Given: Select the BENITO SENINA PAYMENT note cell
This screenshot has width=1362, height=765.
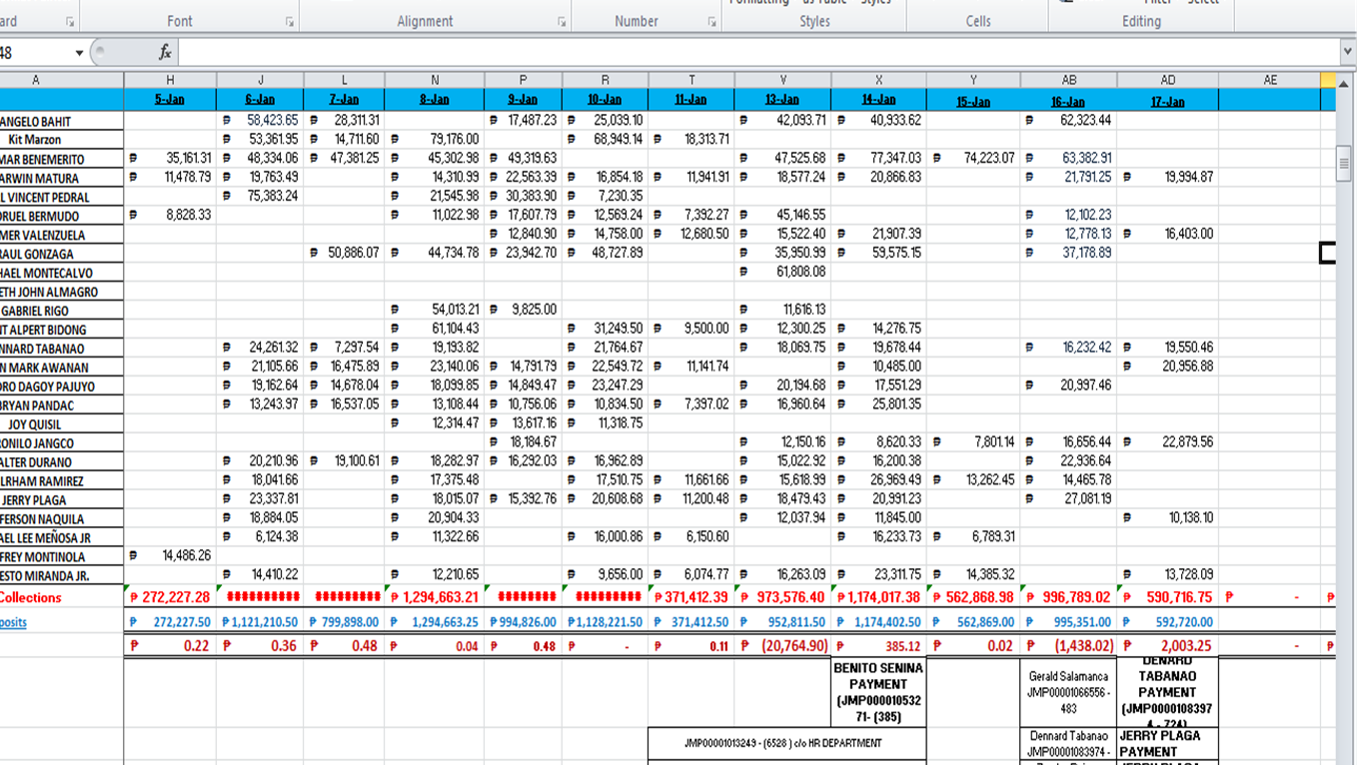Looking at the screenshot, I should (x=878, y=692).
